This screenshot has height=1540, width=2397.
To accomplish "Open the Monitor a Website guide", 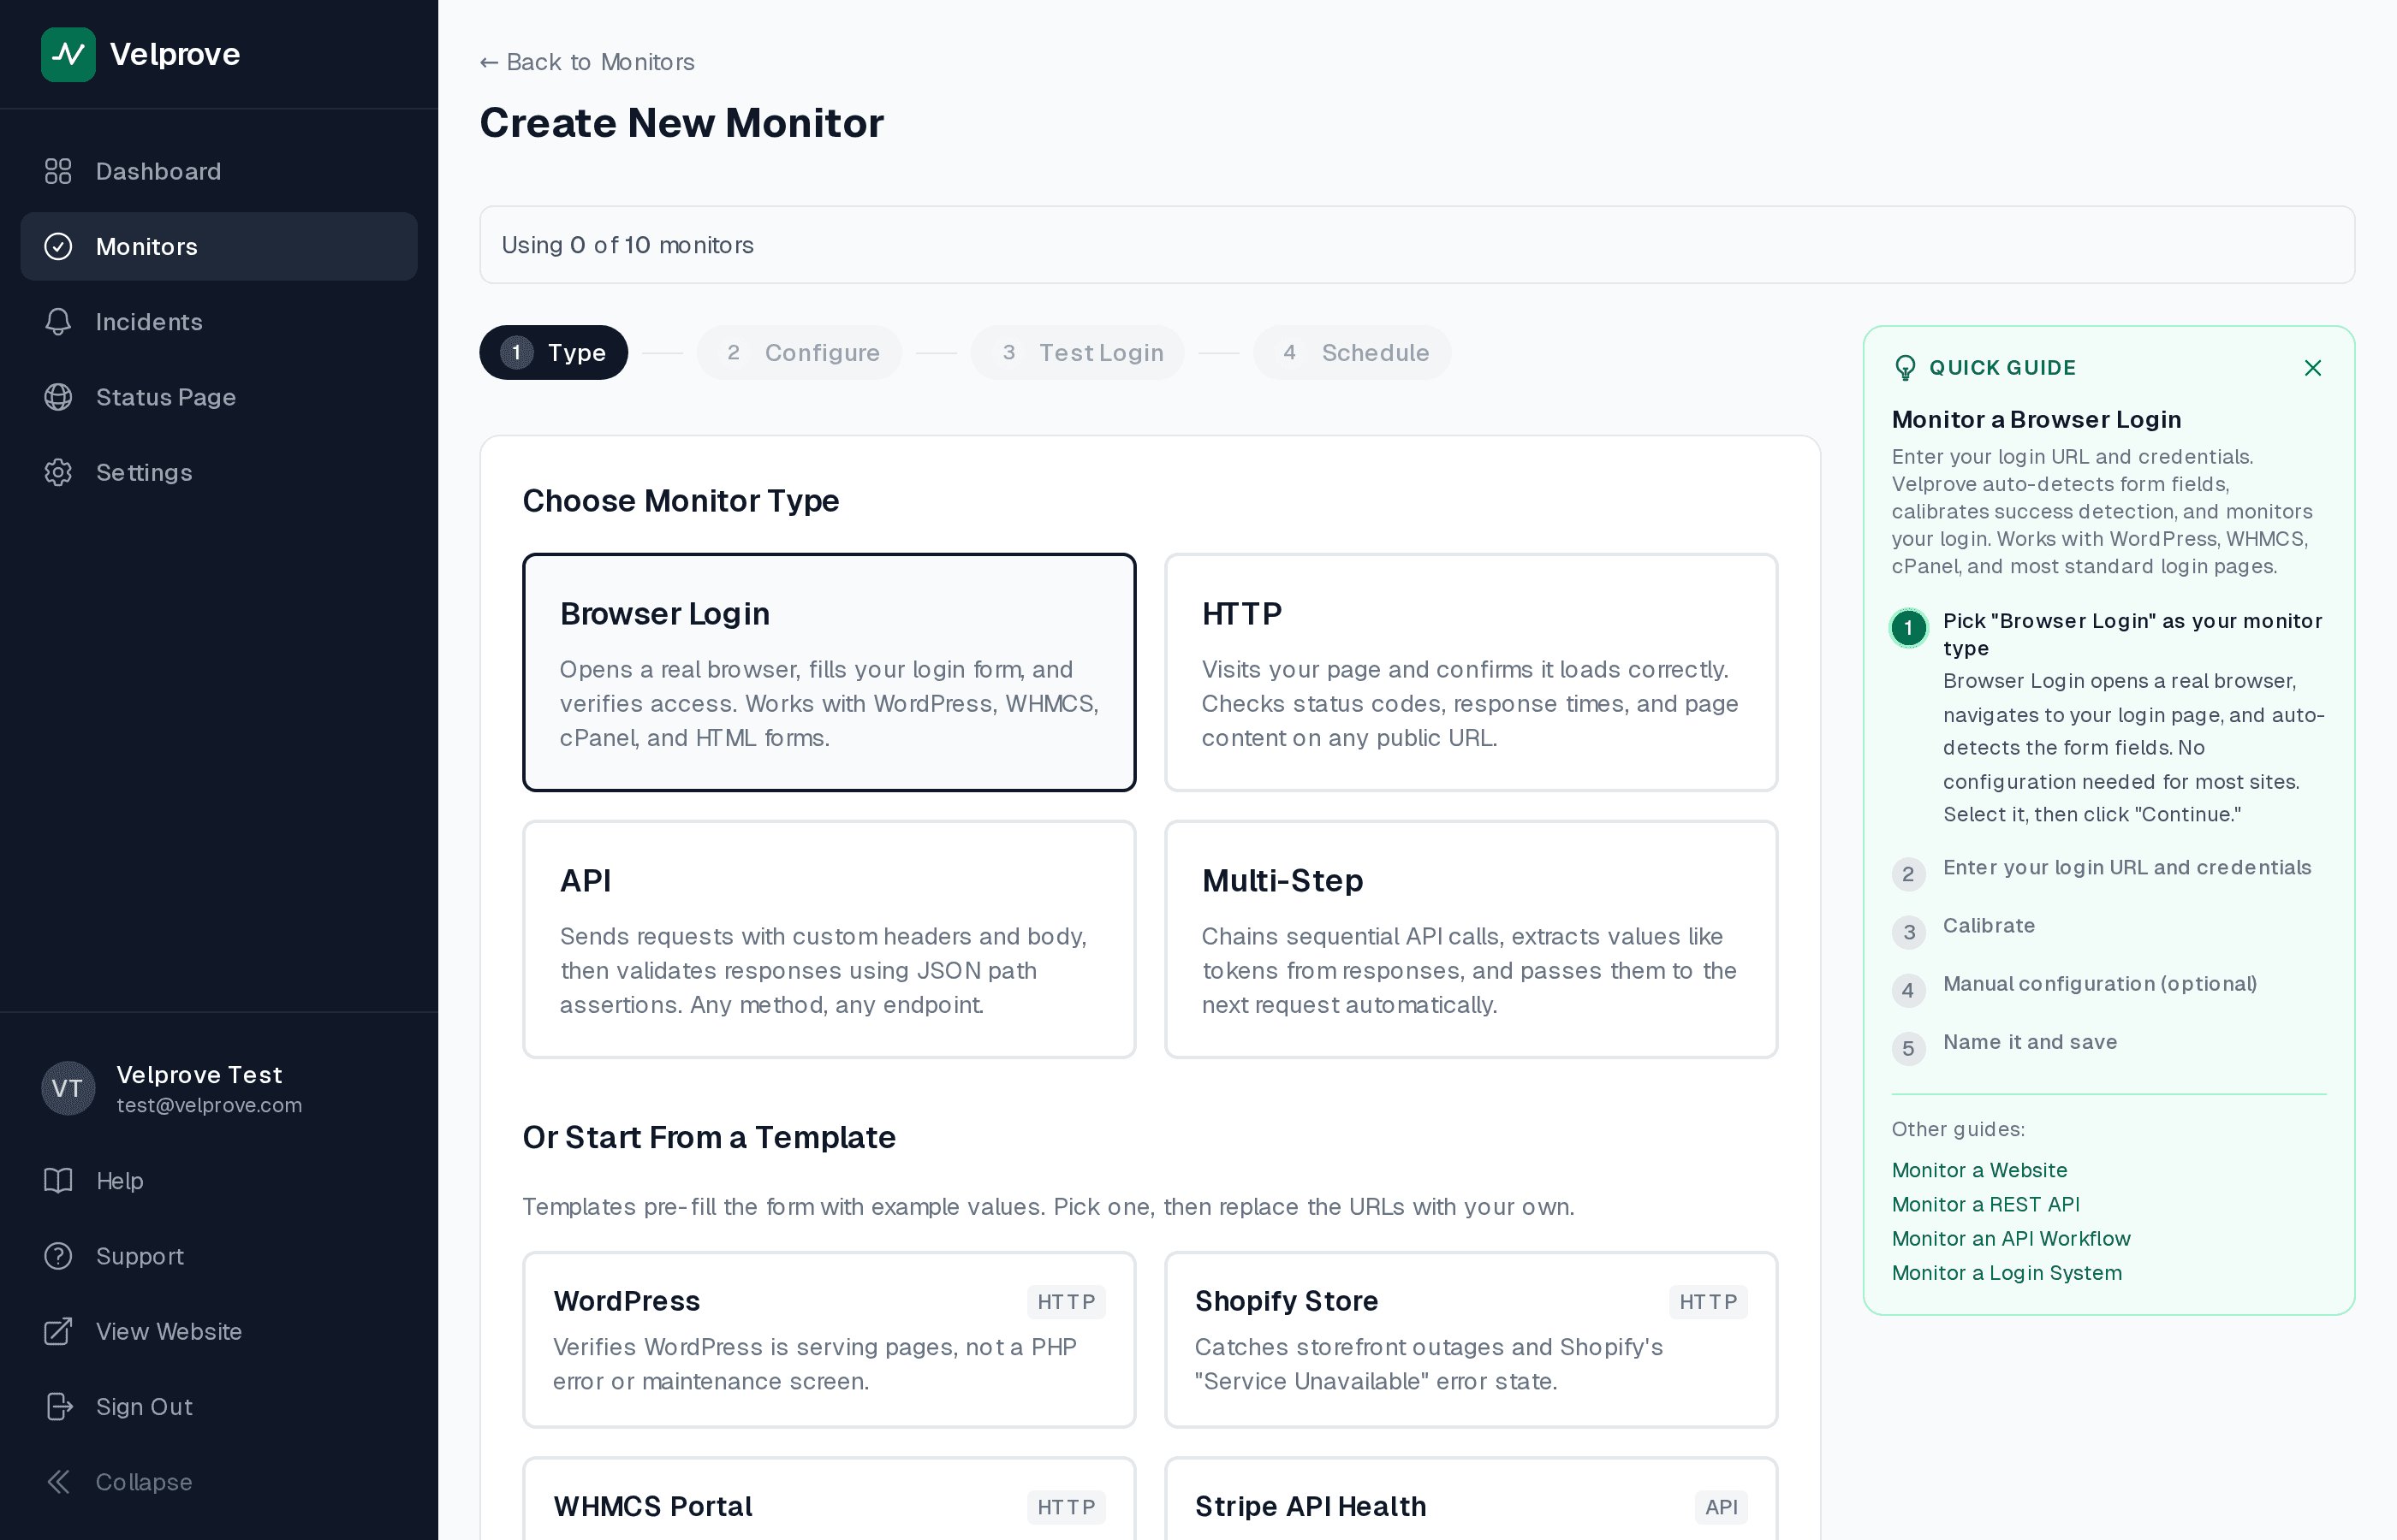I will (1979, 1170).
